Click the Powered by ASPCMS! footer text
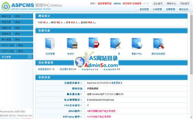 (13, 112)
